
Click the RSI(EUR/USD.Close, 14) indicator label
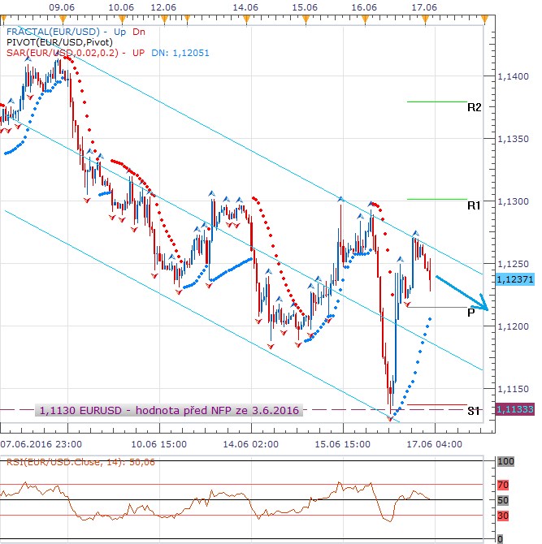pyautogui.click(x=62, y=463)
